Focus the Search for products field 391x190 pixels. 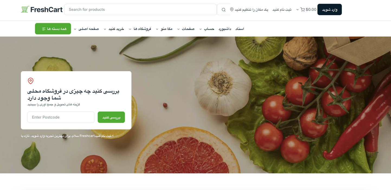[140, 9]
